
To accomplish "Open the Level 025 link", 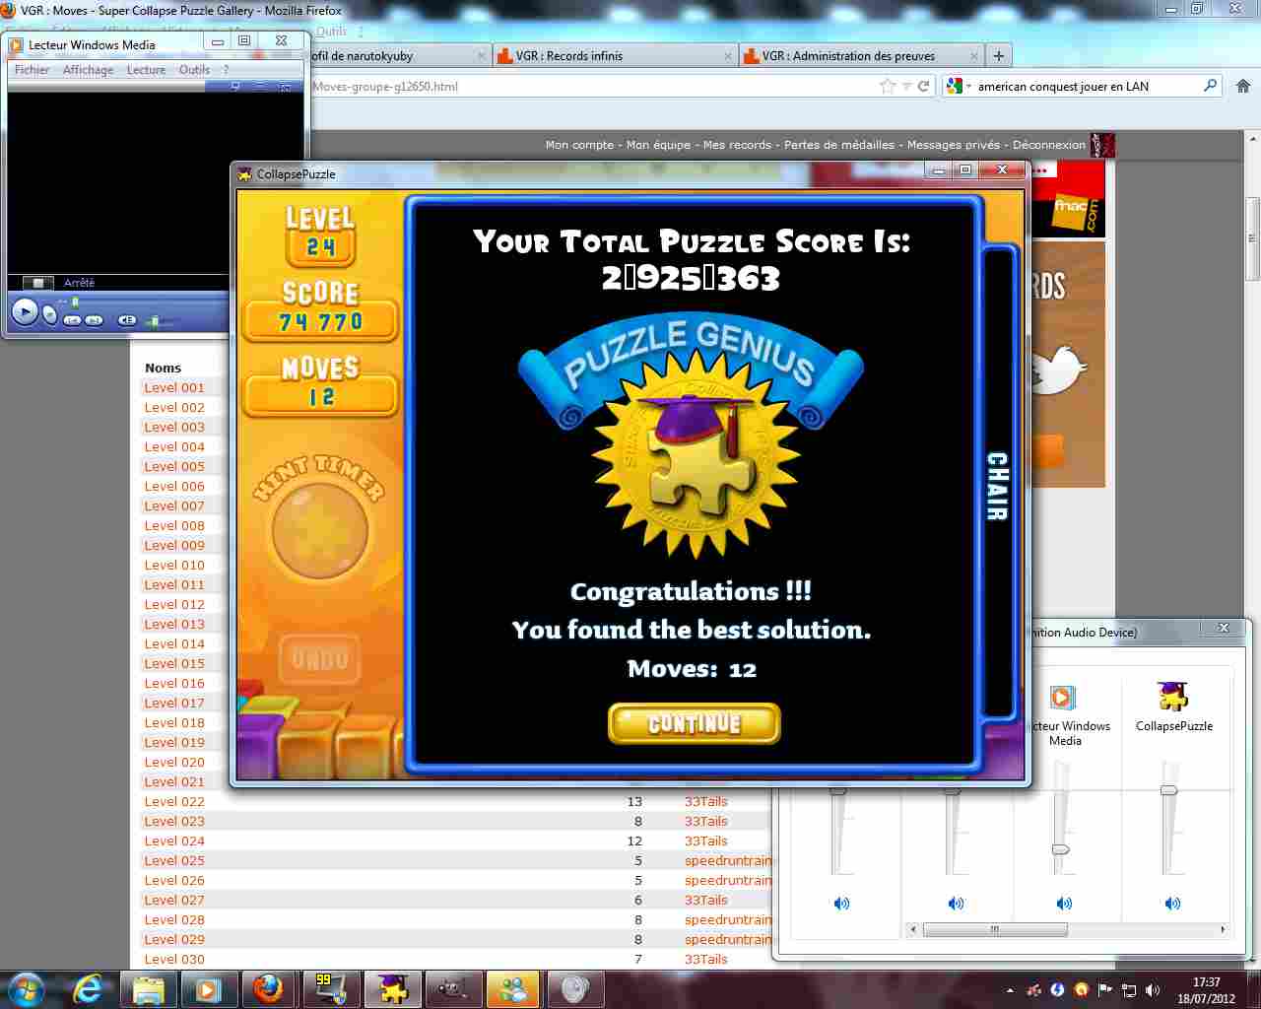I will click(174, 860).
